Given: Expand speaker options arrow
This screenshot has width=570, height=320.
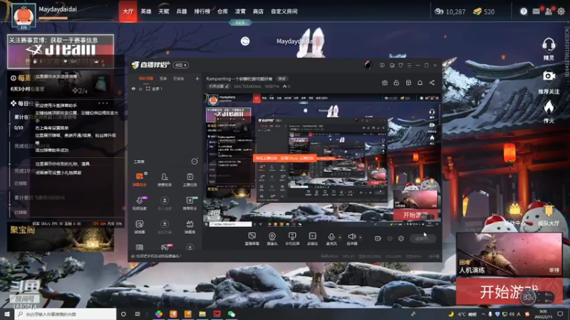Looking at the screenshot, I should click(361, 238).
